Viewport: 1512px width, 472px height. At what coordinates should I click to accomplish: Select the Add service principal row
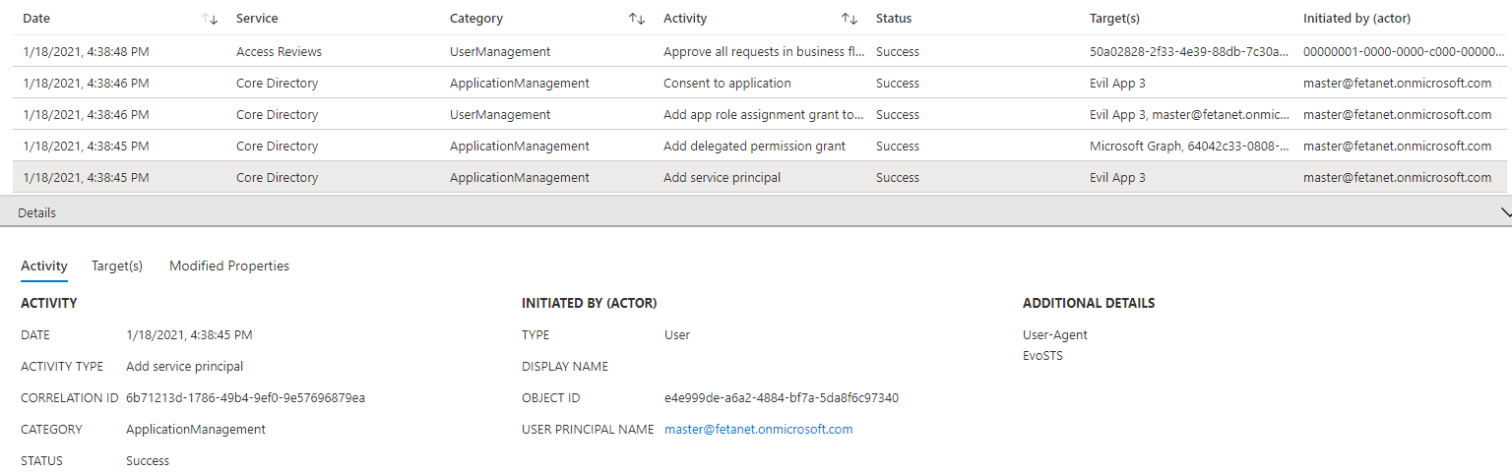coord(760,177)
